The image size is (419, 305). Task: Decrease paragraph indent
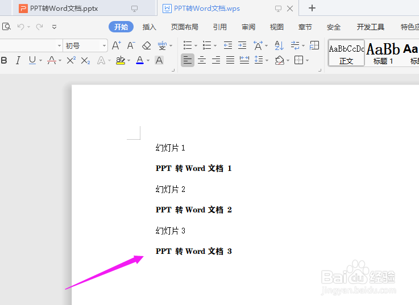point(227,45)
